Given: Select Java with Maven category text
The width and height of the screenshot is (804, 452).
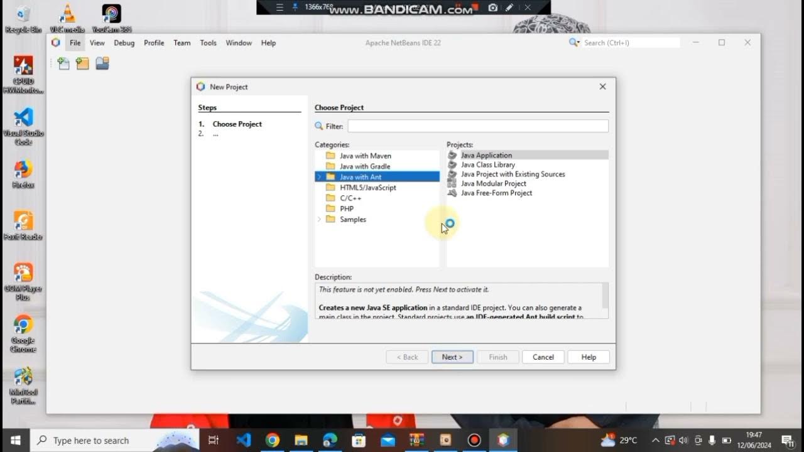Looking at the screenshot, I should (x=366, y=156).
